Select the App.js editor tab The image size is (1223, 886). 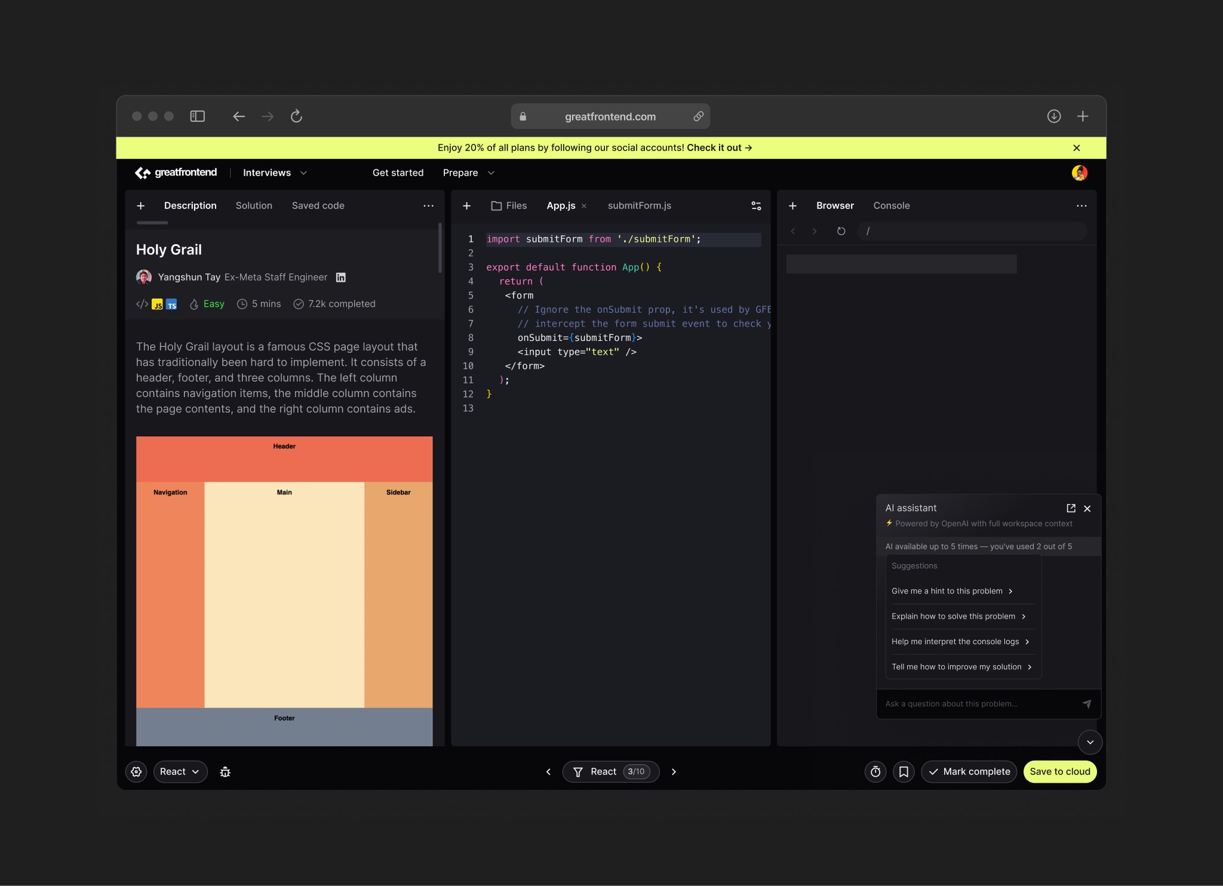[x=561, y=205]
